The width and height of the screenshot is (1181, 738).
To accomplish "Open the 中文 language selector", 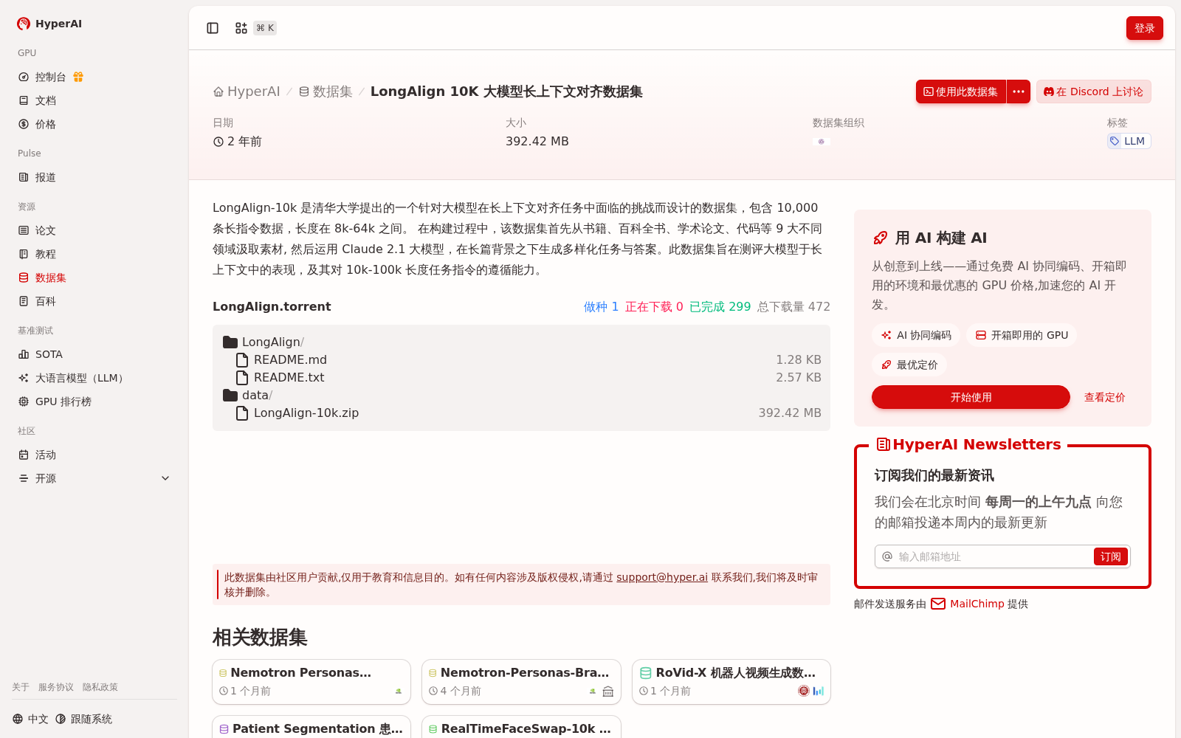I will coord(30,719).
